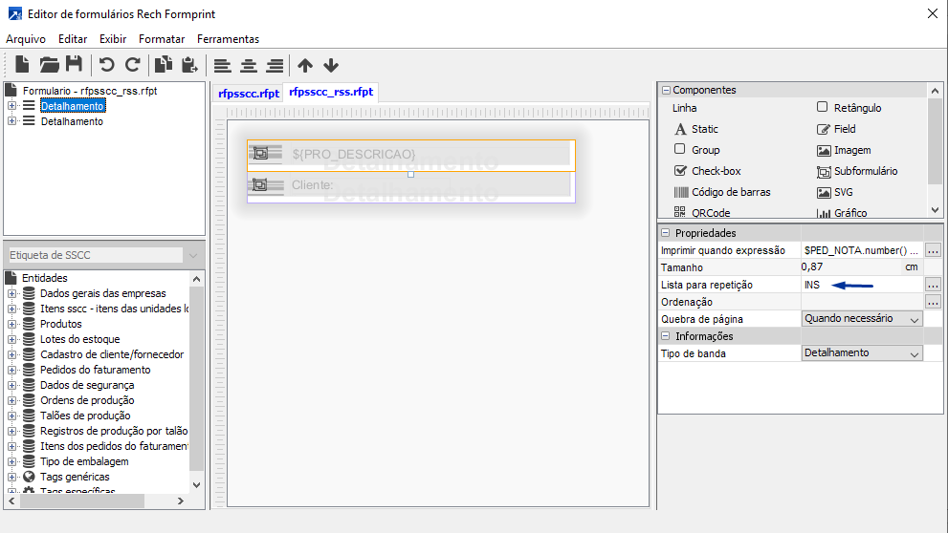Open the Exibir menu
Image resolution: width=948 pixels, height=533 pixels.
click(113, 38)
